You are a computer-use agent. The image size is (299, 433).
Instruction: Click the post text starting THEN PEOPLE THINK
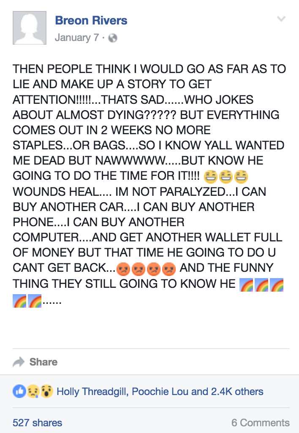pyautogui.click(x=149, y=69)
